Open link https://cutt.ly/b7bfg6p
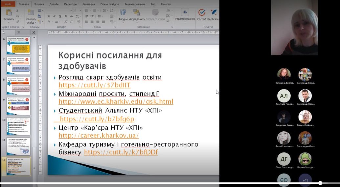The height and width of the screenshot is (187, 340). [x=97, y=119]
